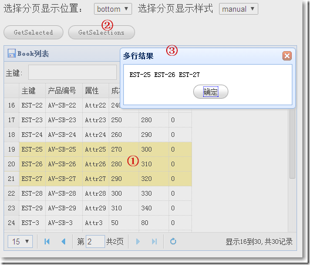Open the pagination position dropdown showing bottom
This screenshot has height=265, width=310.
[x=113, y=9]
